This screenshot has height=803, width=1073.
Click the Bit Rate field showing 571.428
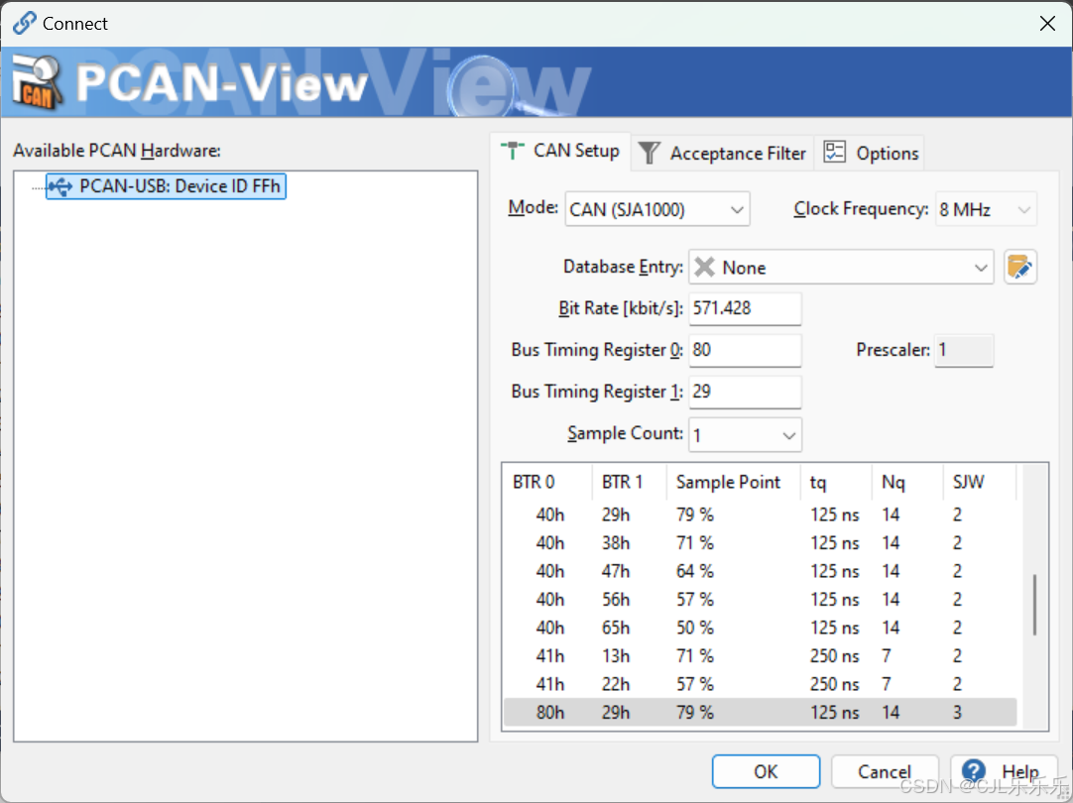[x=745, y=308]
